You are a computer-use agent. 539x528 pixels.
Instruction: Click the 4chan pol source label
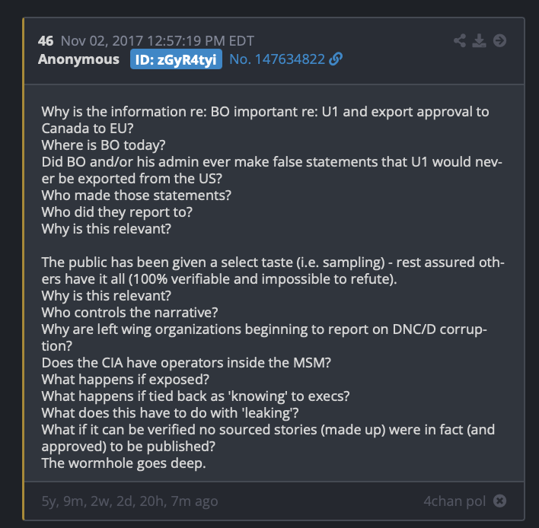454,501
